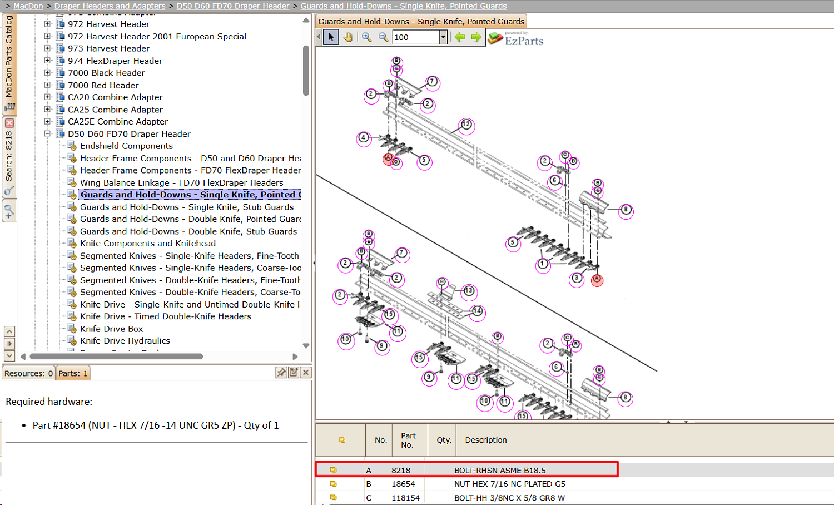Select part row C BOLT-HH 3/8NC
This screenshot has width=834, height=505.
[x=575, y=498]
